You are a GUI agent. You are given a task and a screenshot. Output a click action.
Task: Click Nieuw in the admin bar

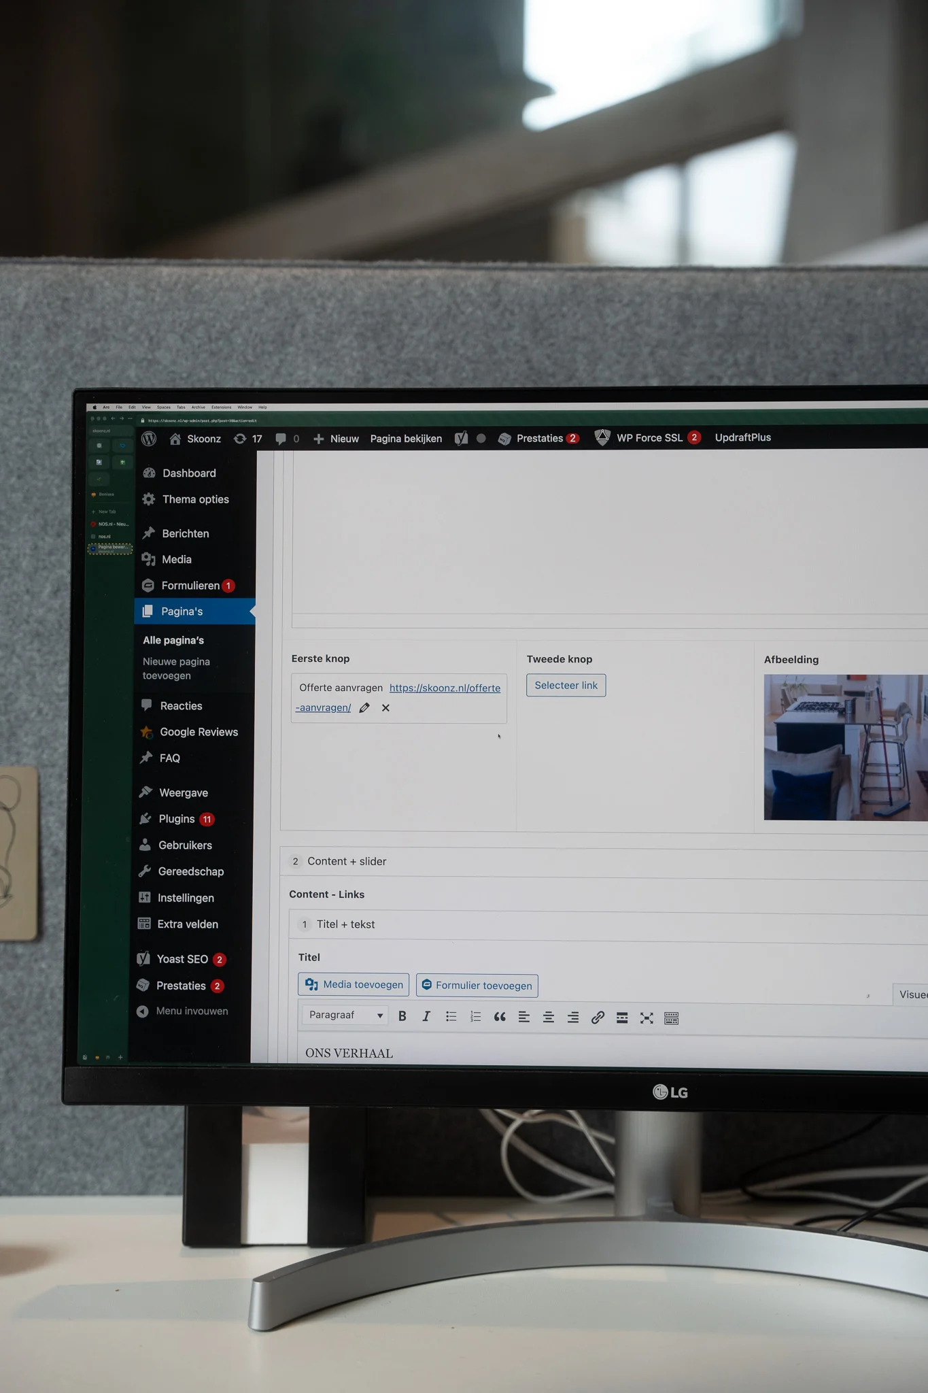coord(336,439)
